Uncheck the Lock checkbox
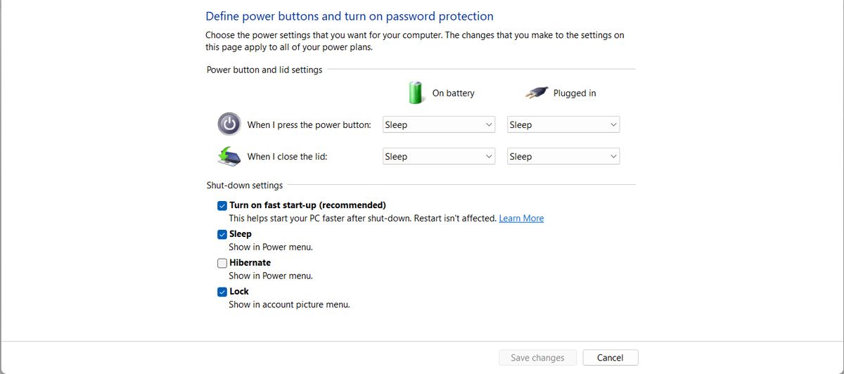844x374 pixels. click(x=222, y=292)
